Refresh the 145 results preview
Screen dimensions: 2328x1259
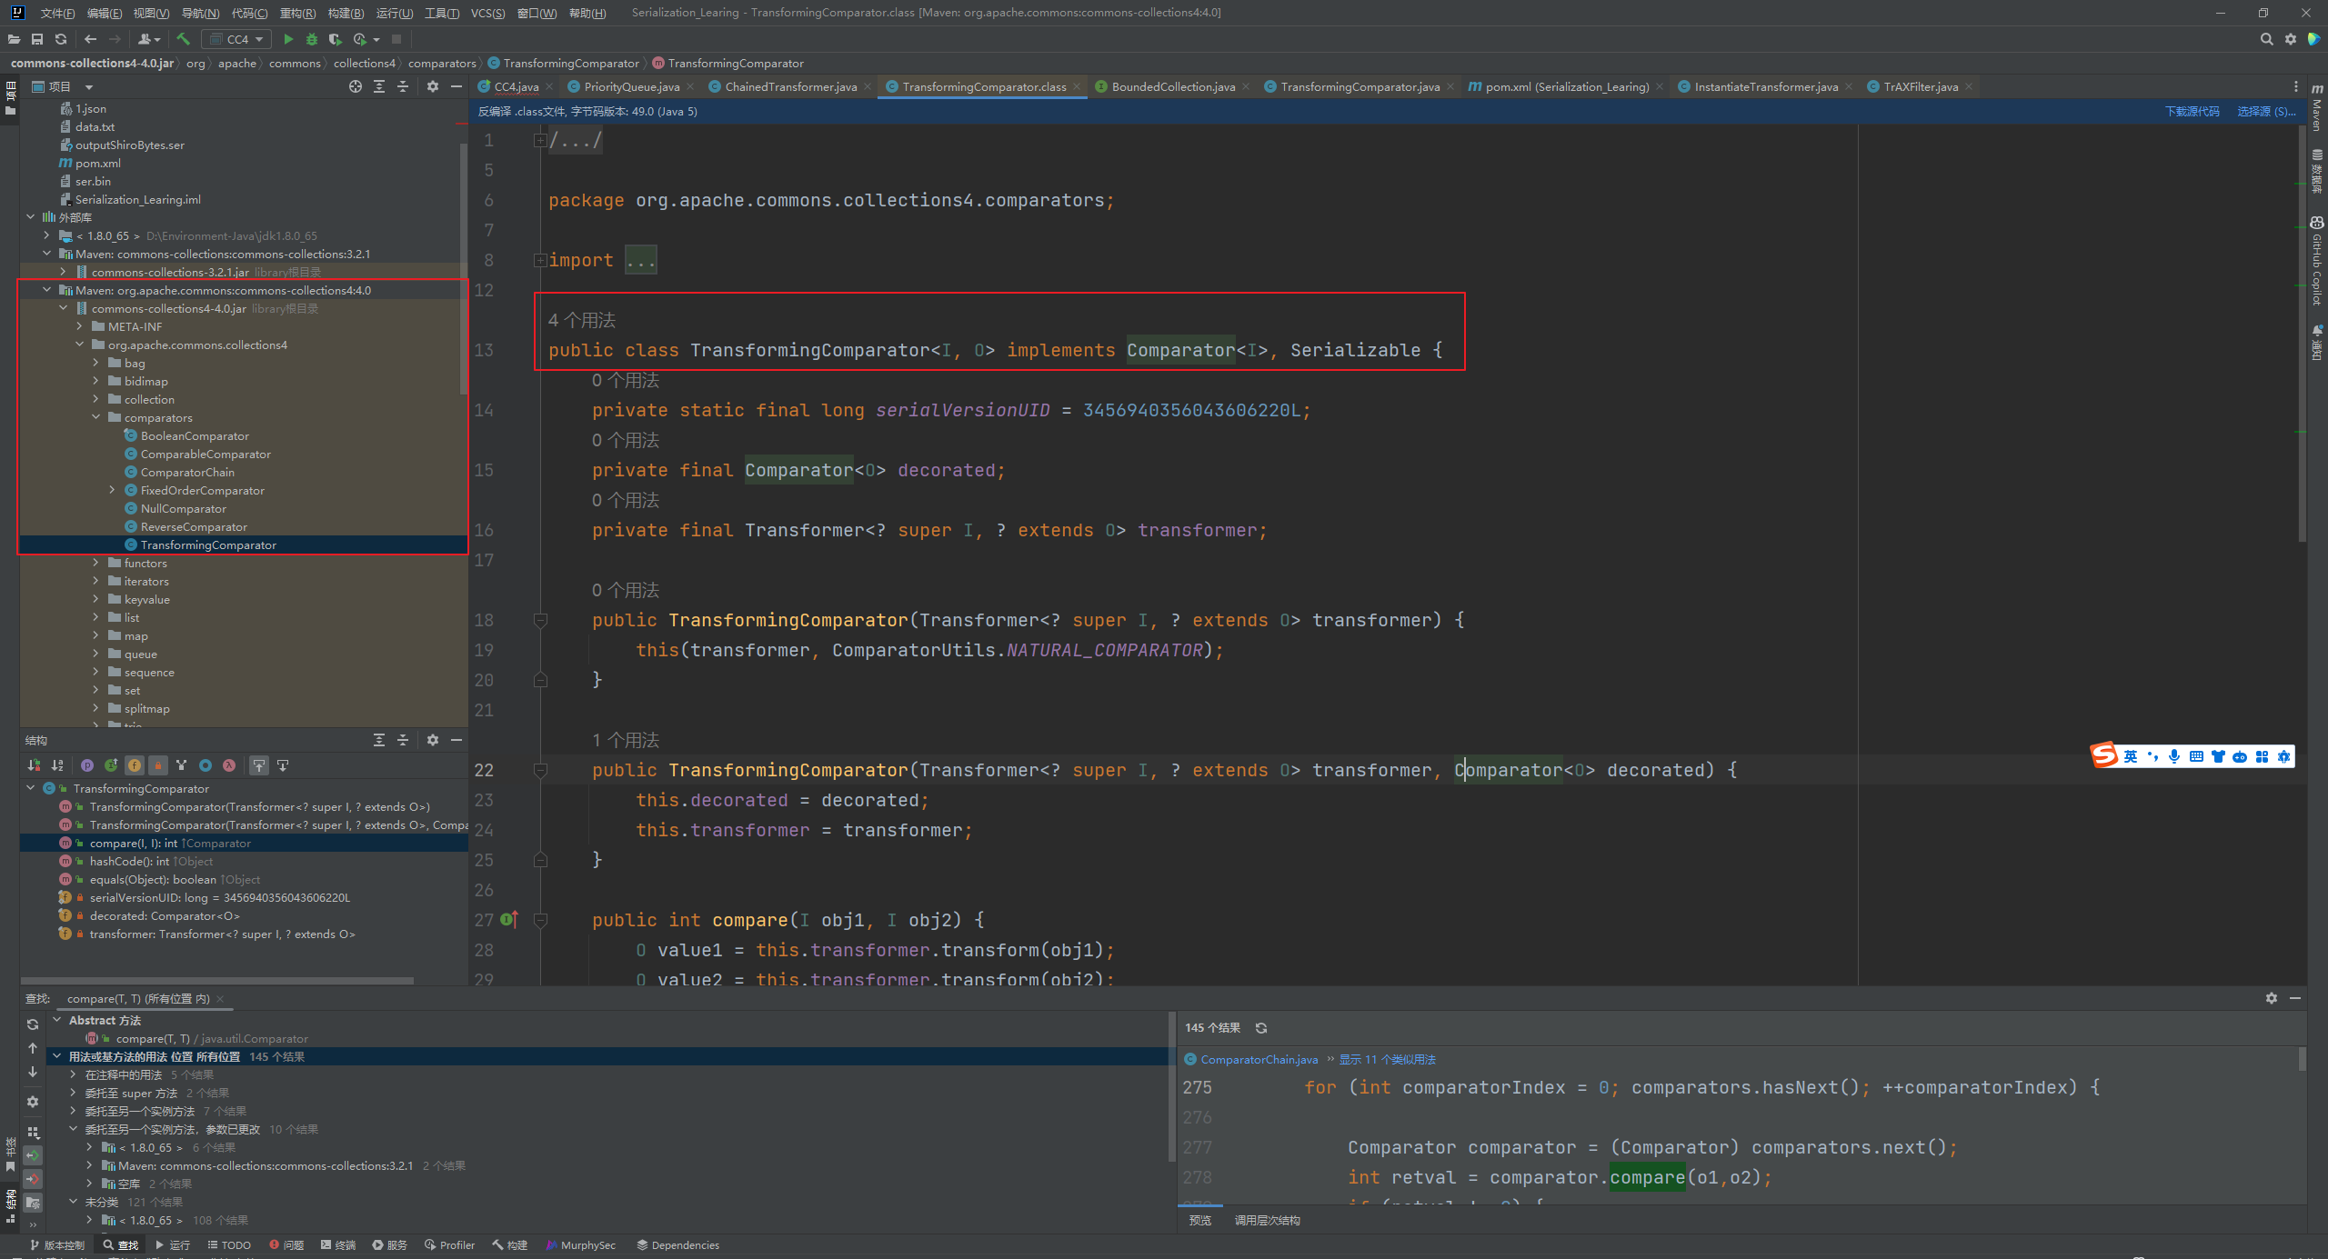1261,1028
